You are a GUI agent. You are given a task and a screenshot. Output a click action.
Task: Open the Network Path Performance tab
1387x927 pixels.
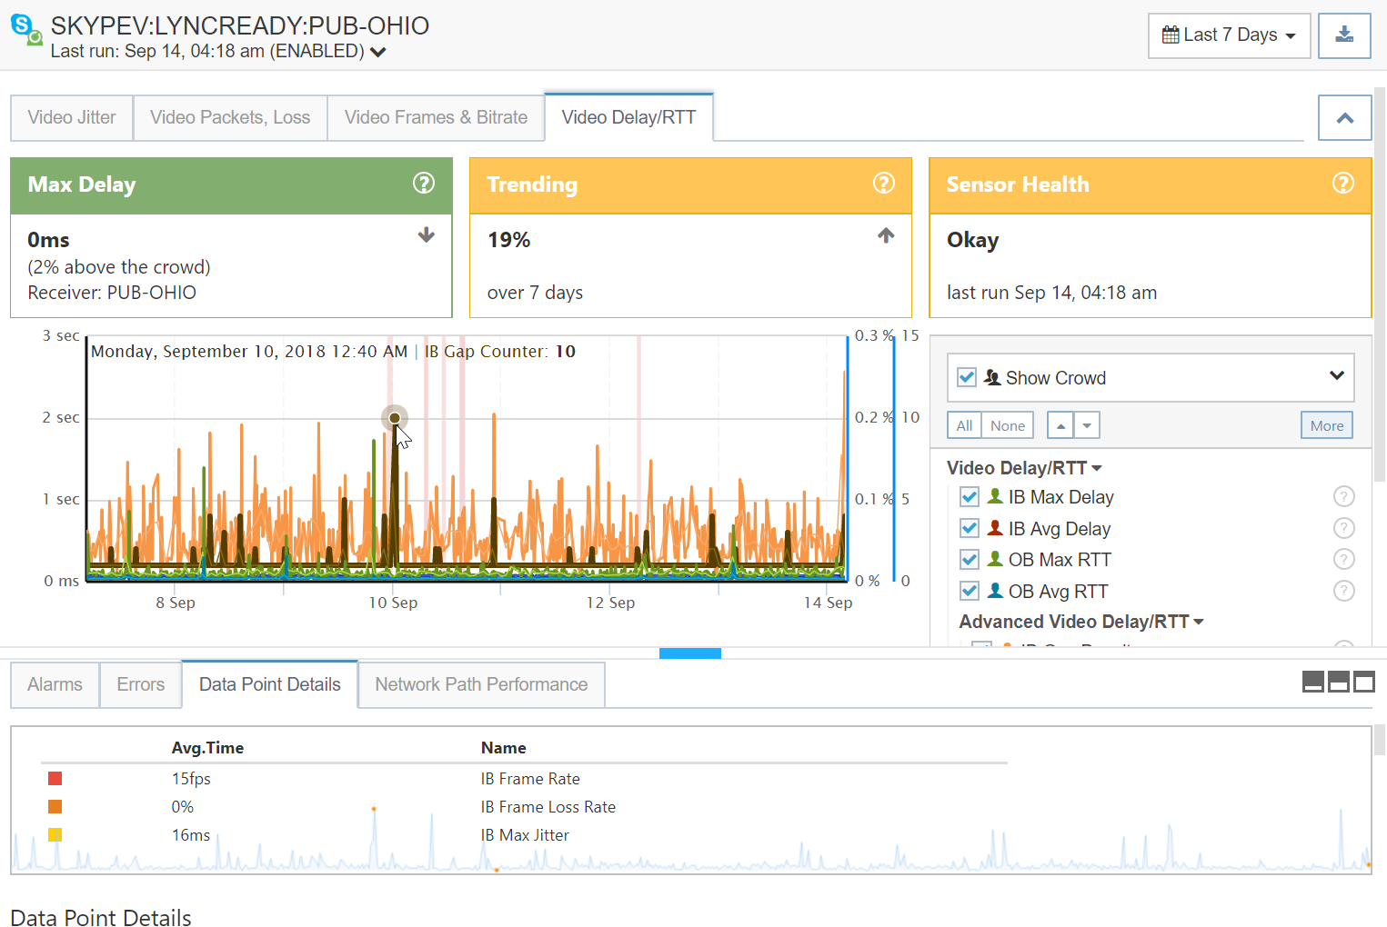[x=481, y=684]
